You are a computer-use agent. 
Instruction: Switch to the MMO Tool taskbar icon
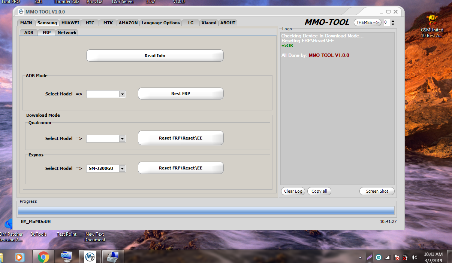point(90,257)
